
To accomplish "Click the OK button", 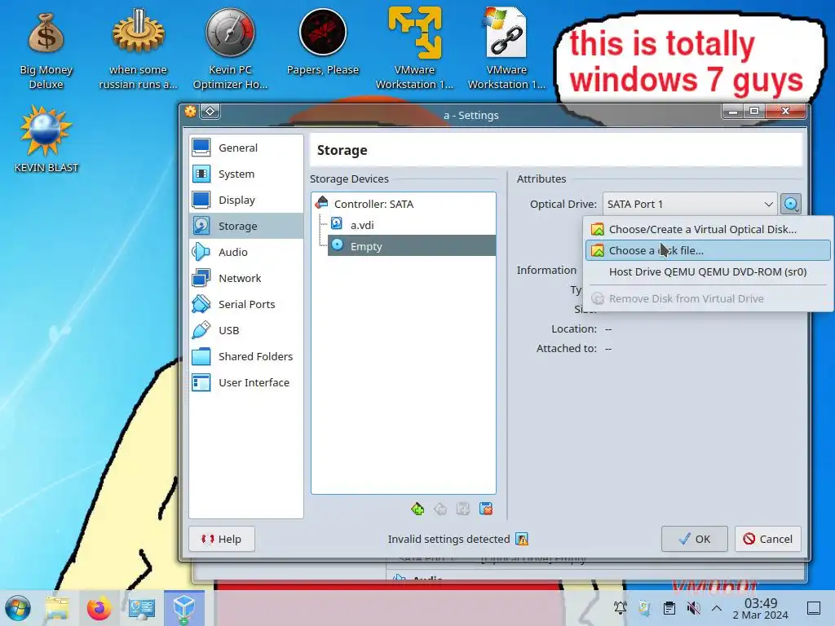I will [x=695, y=539].
